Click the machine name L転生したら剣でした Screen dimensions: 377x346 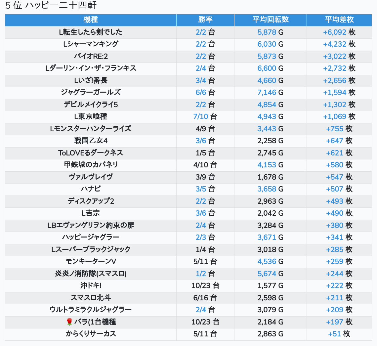pos(91,32)
